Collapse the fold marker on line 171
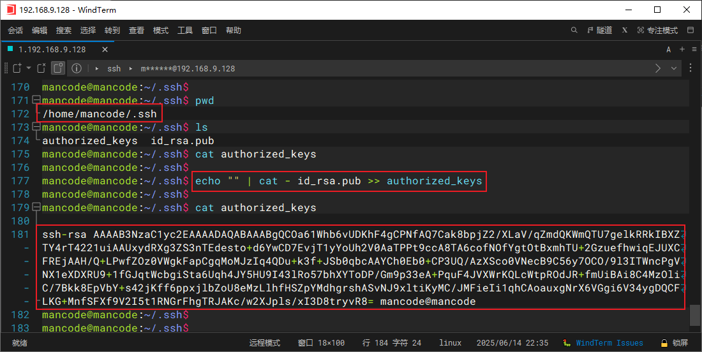702x352 pixels. (x=36, y=100)
